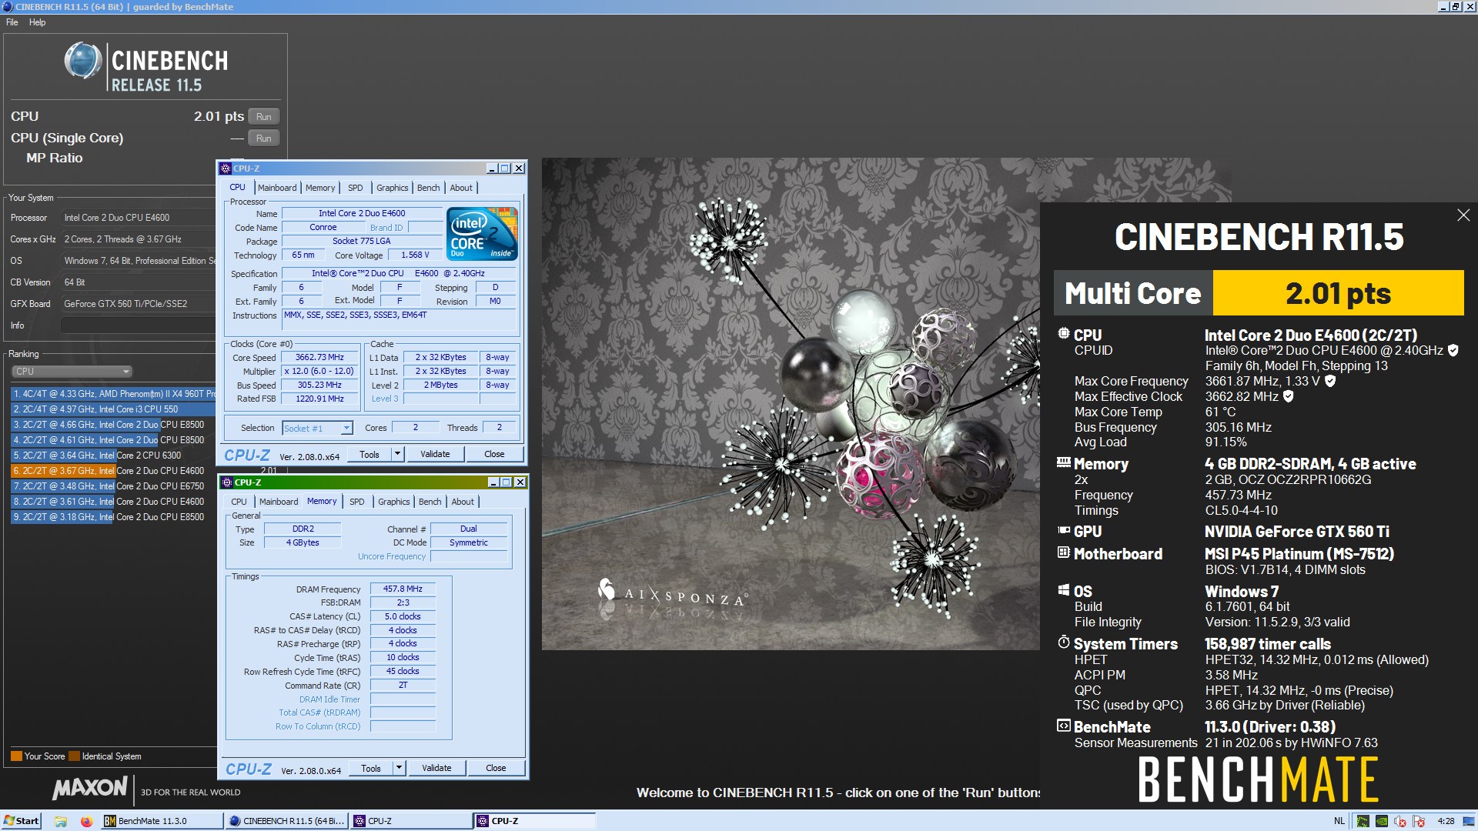Screen dimensions: 1478x831
Task: Click the upper CPU-Z window title icon
Action: (226, 169)
